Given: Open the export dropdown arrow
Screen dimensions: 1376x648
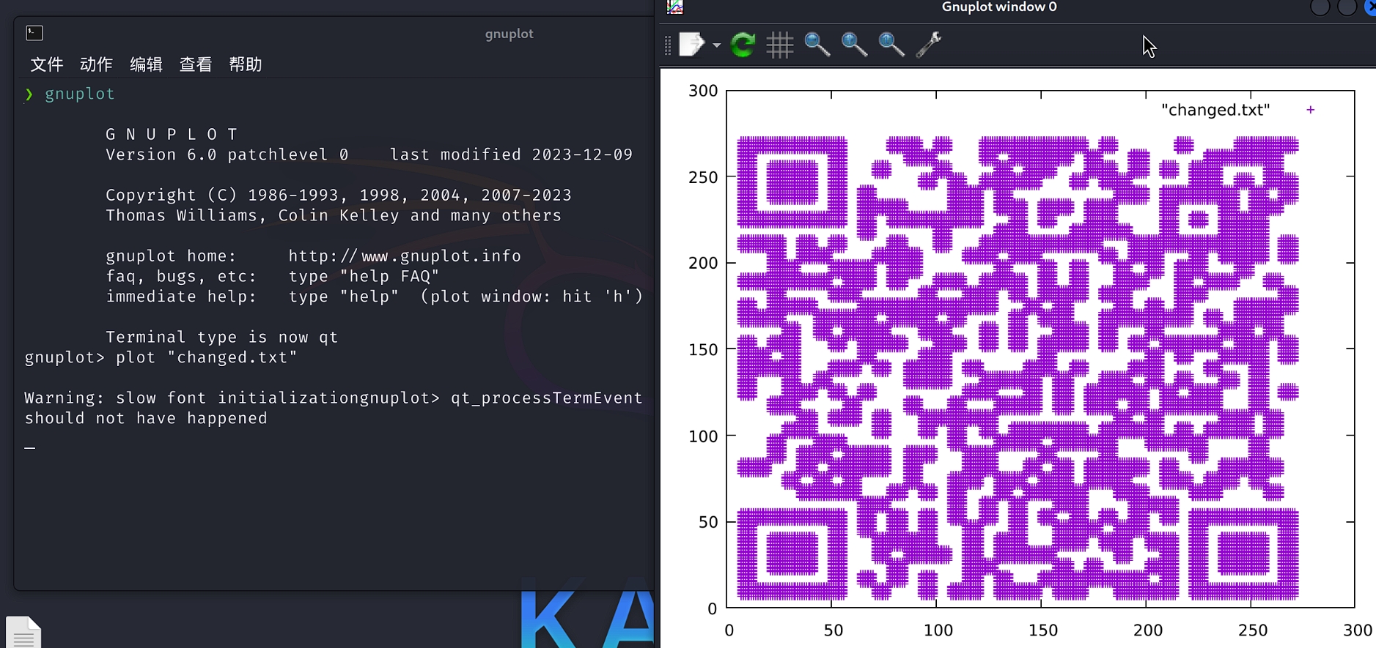Looking at the screenshot, I should point(716,45).
